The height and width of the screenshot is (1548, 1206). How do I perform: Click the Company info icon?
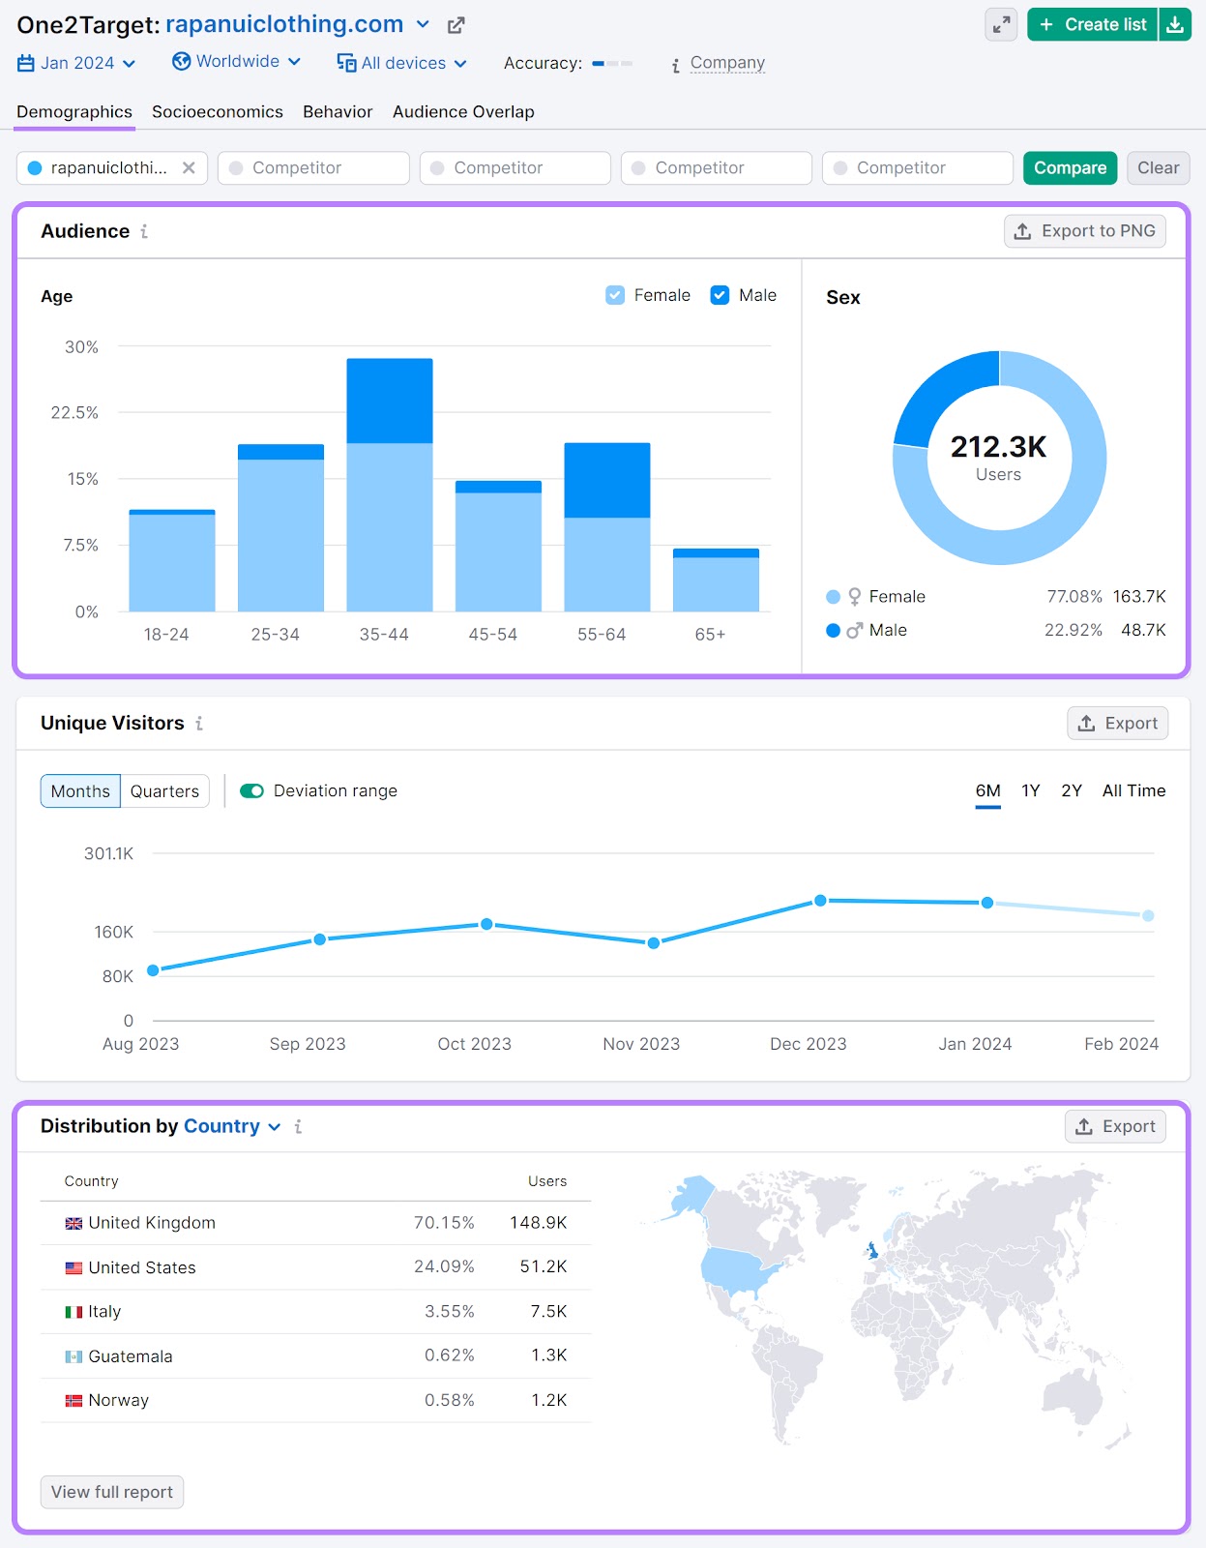tap(676, 65)
